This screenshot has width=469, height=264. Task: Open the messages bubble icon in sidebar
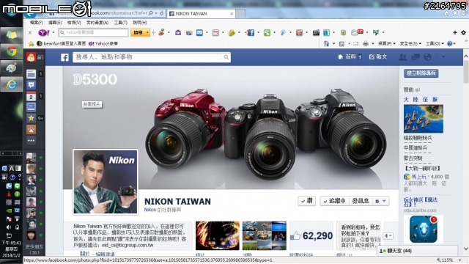(x=31, y=85)
